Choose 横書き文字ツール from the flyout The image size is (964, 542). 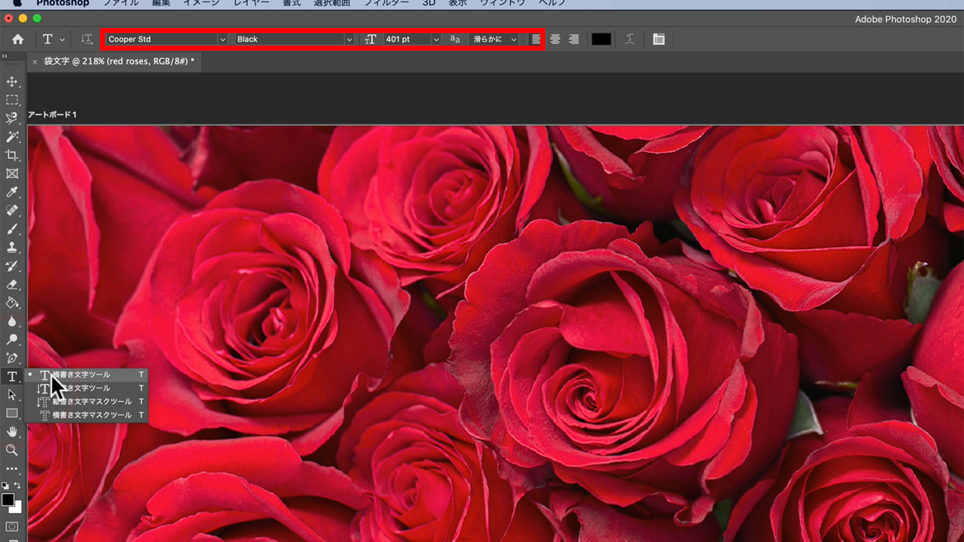(86, 374)
